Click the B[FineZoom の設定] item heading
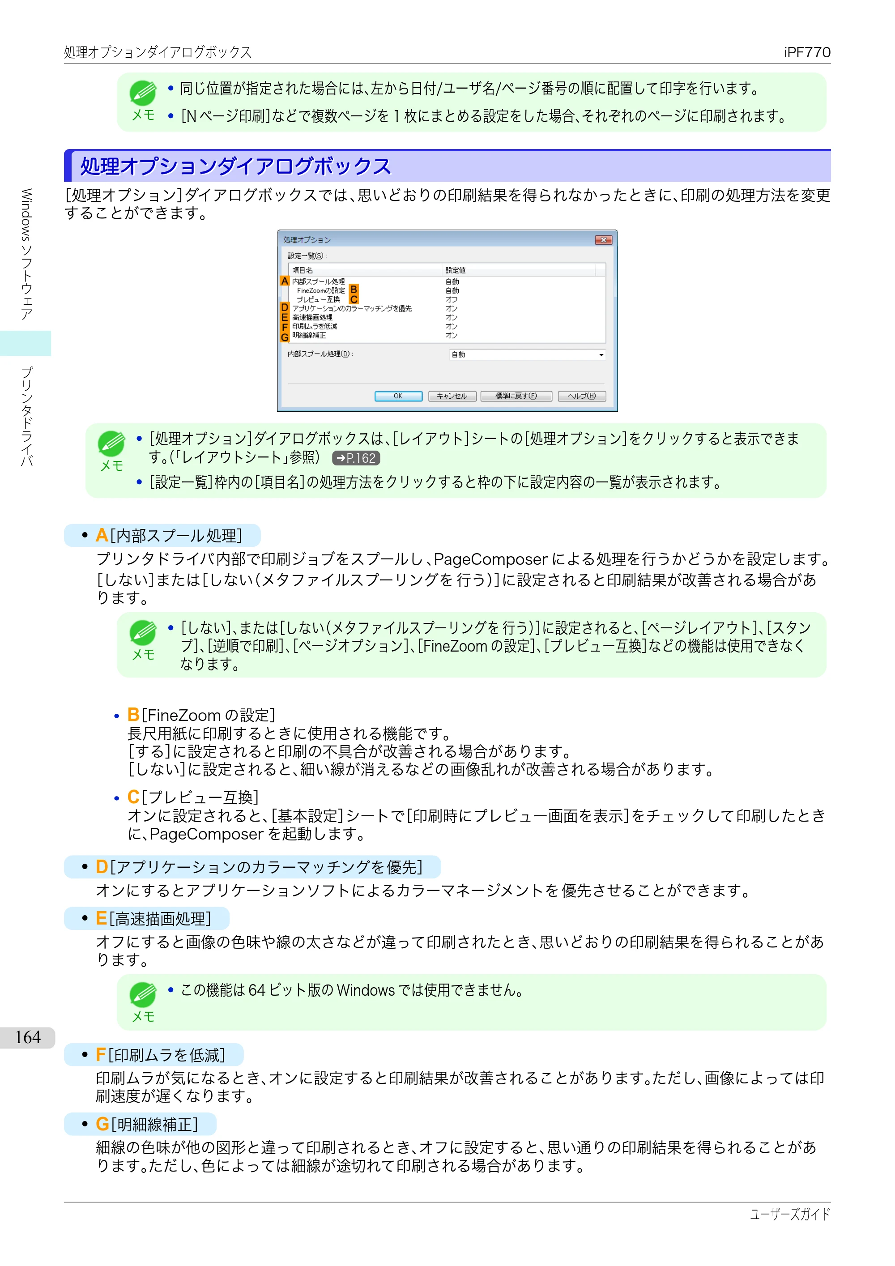The image size is (895, 1266). 201,715
